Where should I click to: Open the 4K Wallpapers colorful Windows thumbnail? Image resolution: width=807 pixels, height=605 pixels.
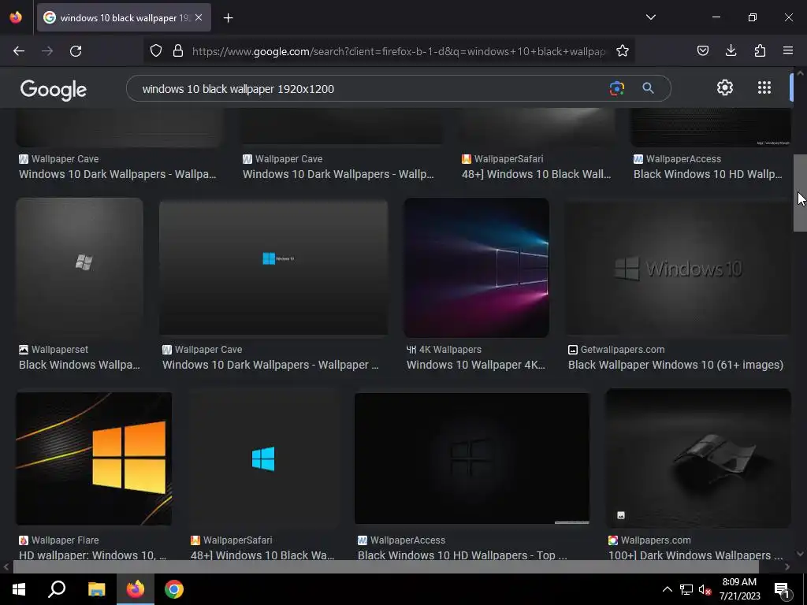(x=477, y=268)
